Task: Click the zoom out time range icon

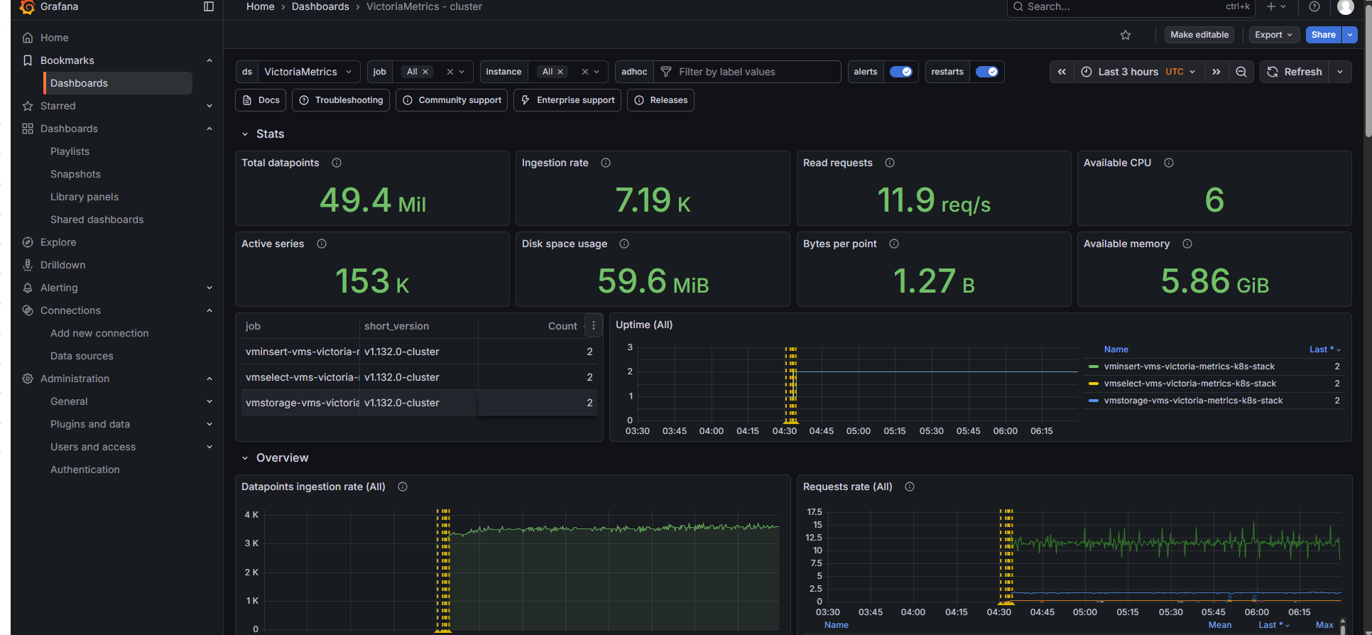Action: coord(1241,72)
